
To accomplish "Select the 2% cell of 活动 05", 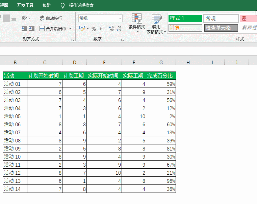I will pyautogui.click(x=161, y=116).
